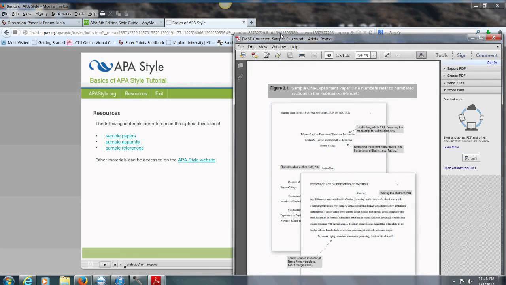Open the page thumbnails panel icon
Viewport: 506px width, 285px height.
tap(240, 66)
